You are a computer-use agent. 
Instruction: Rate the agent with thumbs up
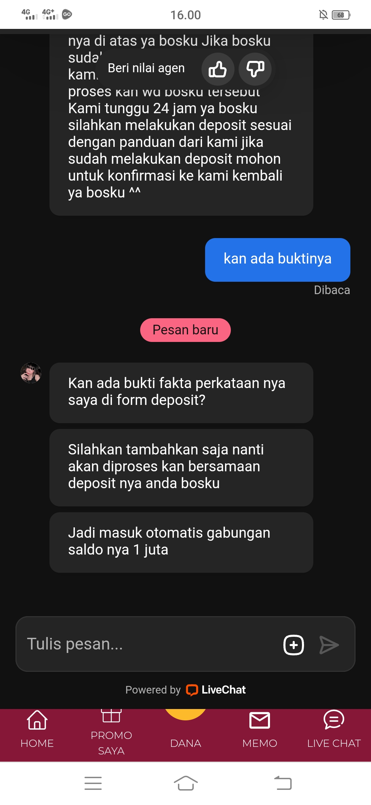[218, 69]
